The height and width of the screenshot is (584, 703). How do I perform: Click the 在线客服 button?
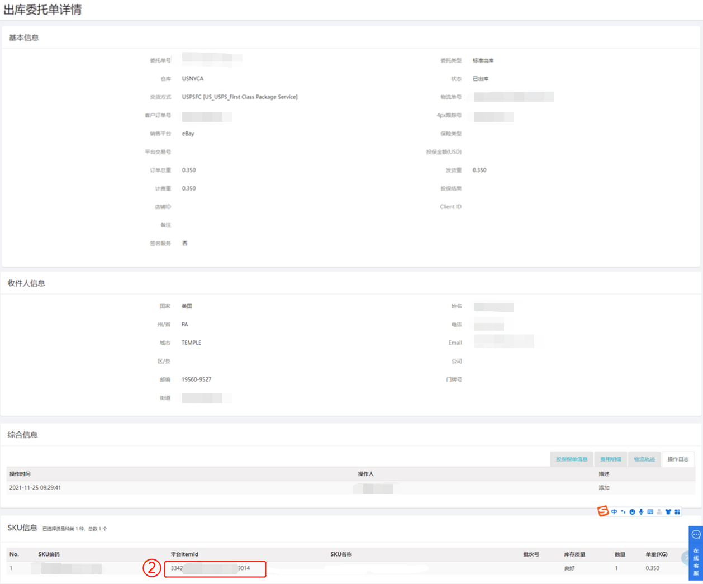(696, 561)
